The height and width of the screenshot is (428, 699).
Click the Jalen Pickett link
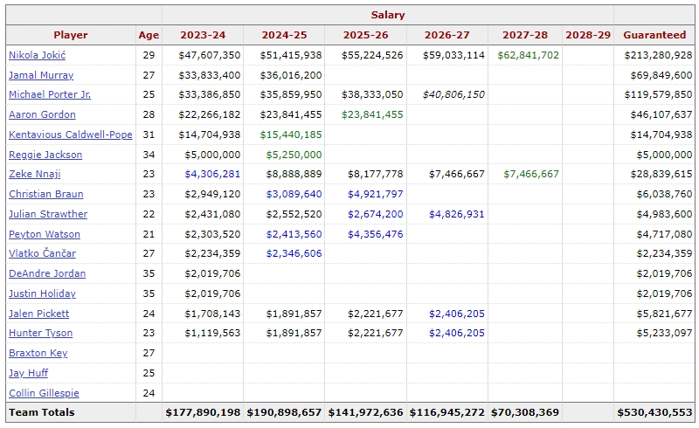pyautogui.click(x=38, y=314)
